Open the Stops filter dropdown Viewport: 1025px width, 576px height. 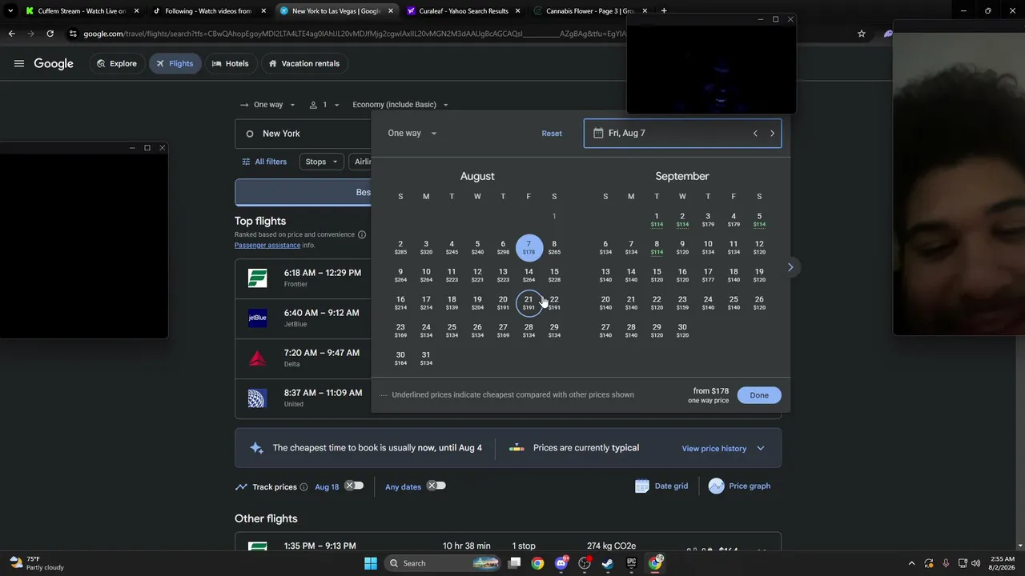[x=322, y=162]
